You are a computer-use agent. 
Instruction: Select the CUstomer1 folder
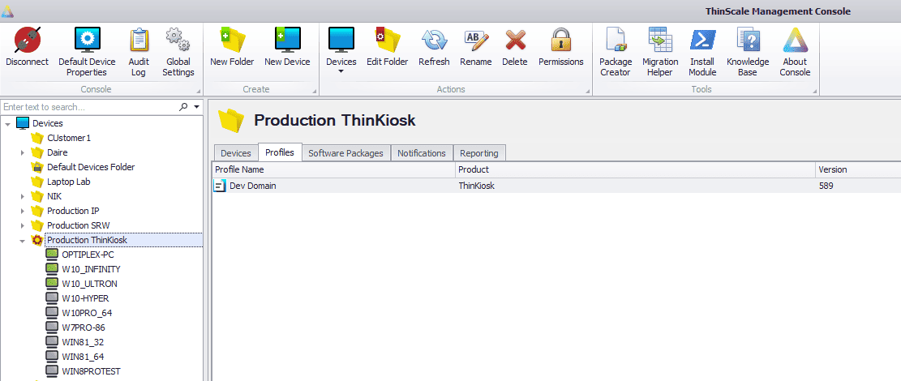coord(69,139)
